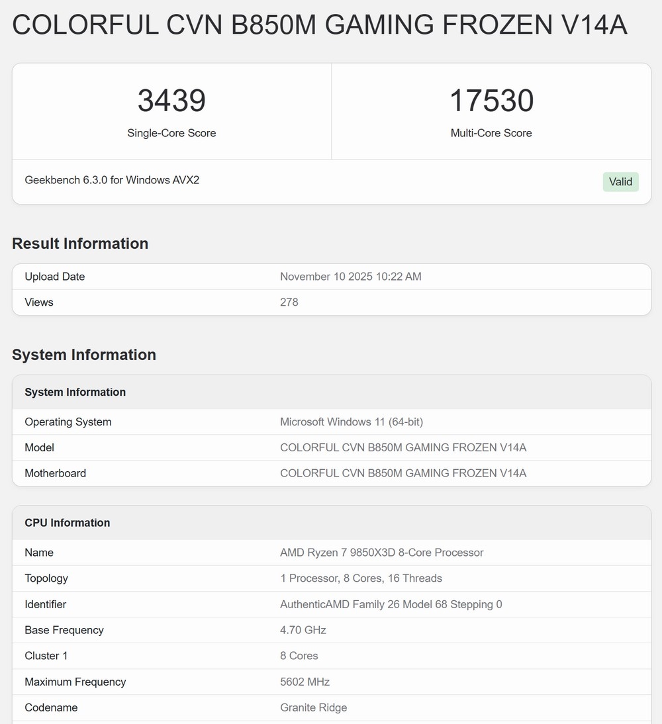Click the Valid status badge

pyautogui.click(x=620, y=181)
